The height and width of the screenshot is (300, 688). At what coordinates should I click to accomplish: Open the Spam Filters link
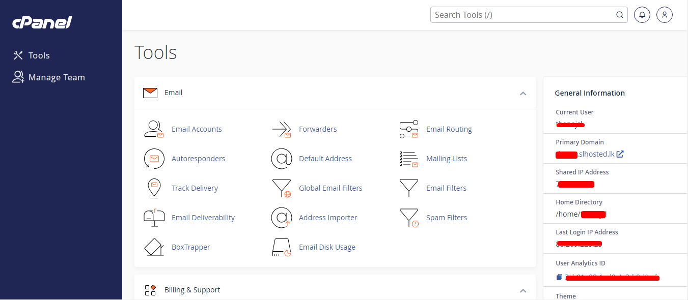pos(446,218)
